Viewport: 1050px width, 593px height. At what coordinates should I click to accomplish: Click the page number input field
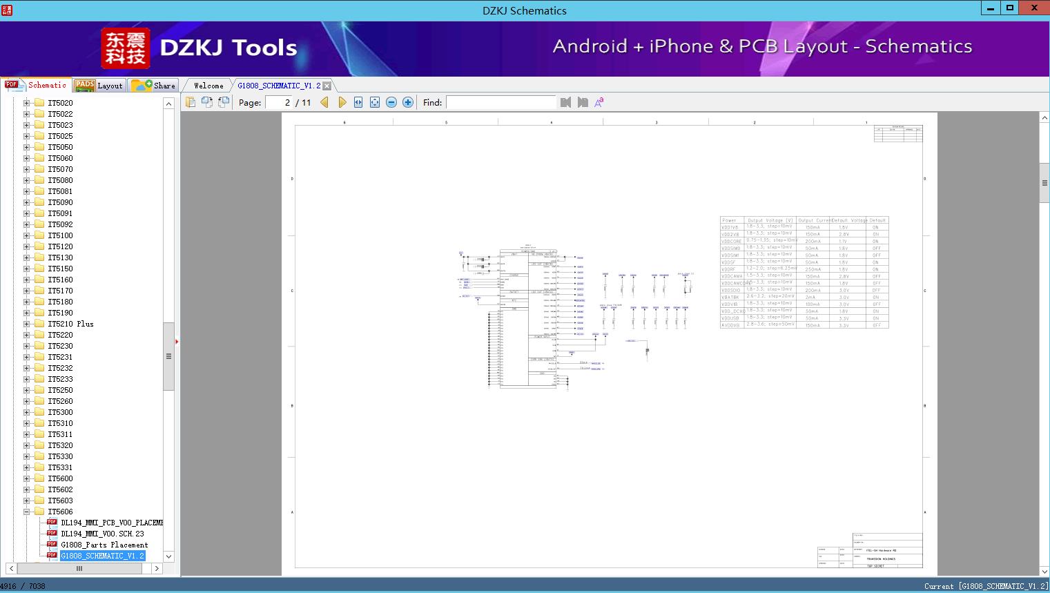pyautogui.click(x=279, y=102)
